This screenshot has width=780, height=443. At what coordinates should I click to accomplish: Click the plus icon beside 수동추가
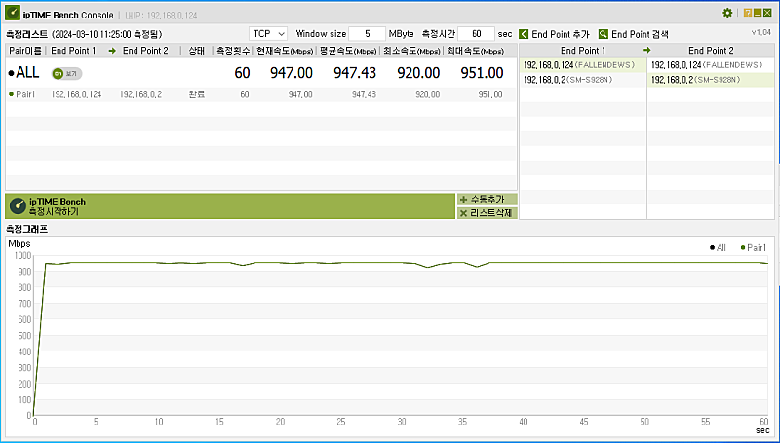tap(464, 200)
